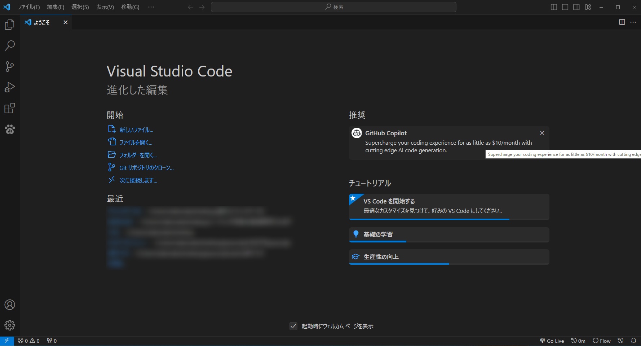Click the 新しいファイル... link
The width and height of the screenshot is (641, 346).
point(136,130)
